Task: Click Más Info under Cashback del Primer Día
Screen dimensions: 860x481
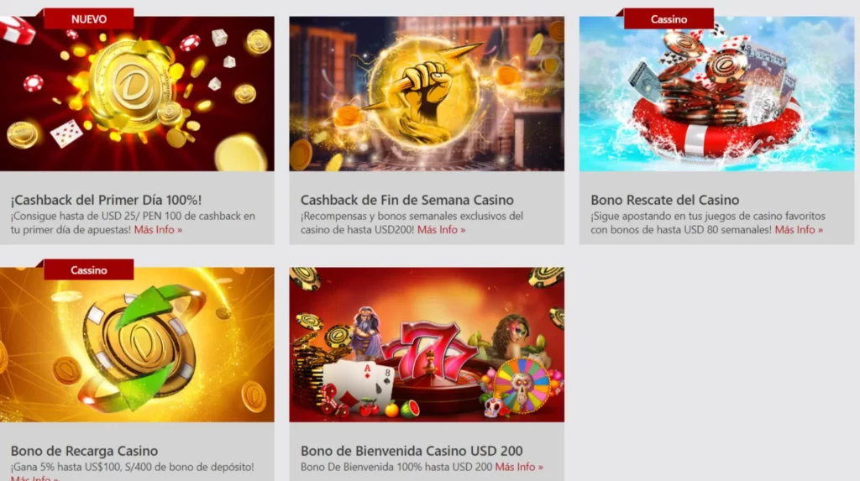Action: pos(158,230)
